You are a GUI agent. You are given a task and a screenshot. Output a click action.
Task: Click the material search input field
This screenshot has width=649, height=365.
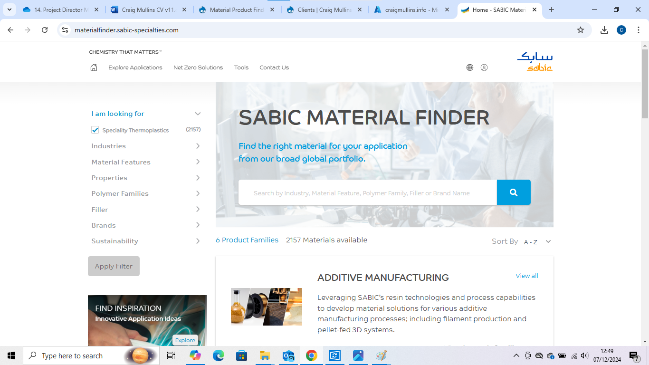click(x=368, y=192)
